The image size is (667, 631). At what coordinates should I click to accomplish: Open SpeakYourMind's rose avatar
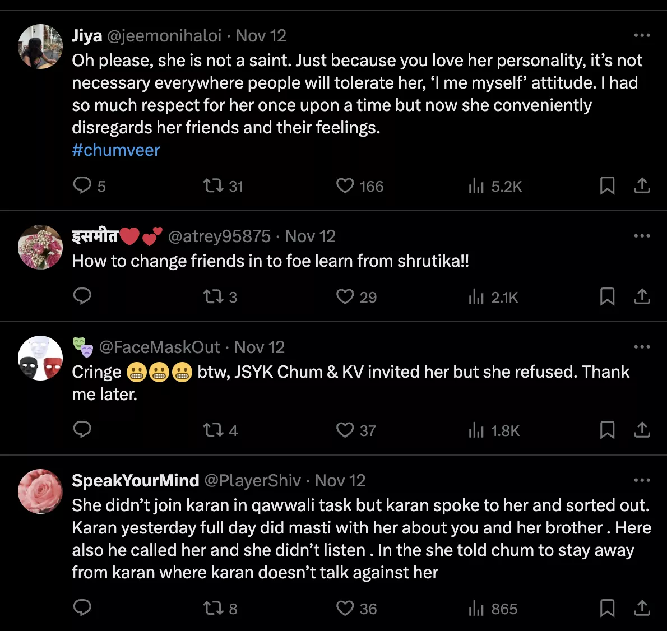pos(40,491)
